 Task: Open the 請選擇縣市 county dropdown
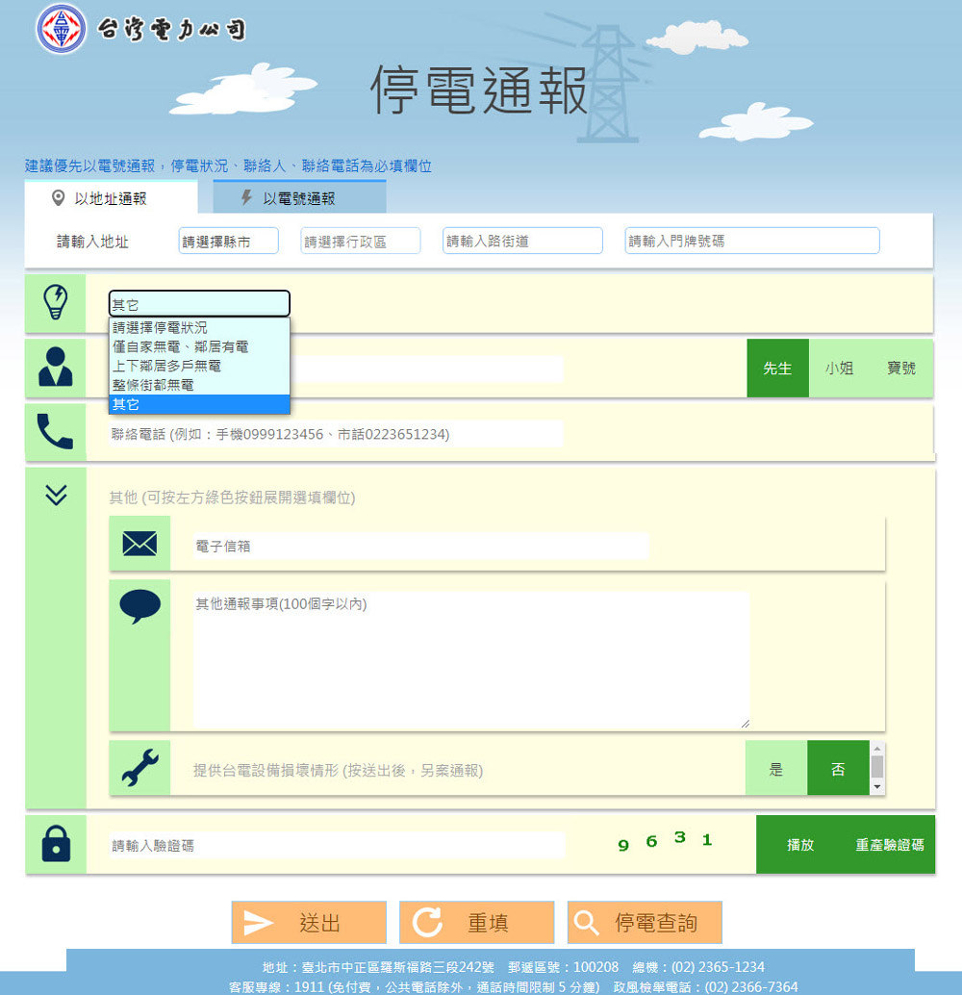tap(228, 241)
